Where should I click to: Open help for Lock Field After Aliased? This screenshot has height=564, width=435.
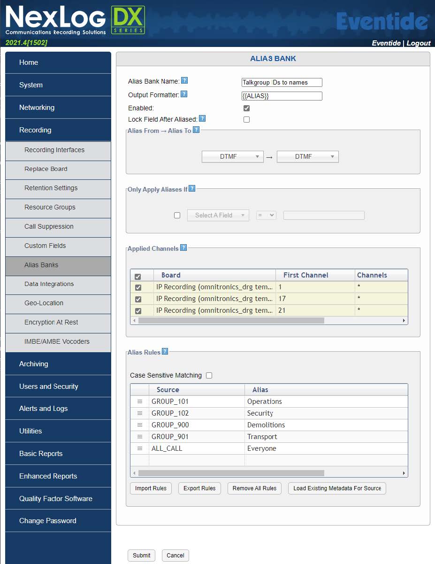click(202, 118)
